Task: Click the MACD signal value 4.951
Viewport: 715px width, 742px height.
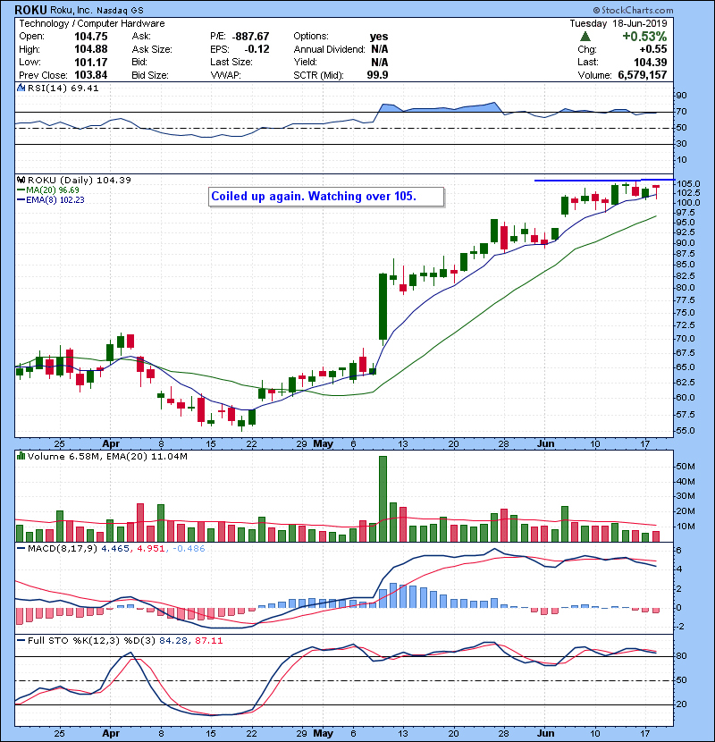Action: point(151,549)
